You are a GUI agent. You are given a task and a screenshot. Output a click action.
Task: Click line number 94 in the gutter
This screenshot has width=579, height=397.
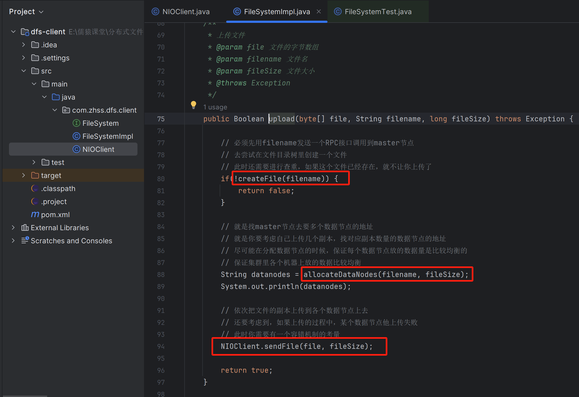coord(161,346)
